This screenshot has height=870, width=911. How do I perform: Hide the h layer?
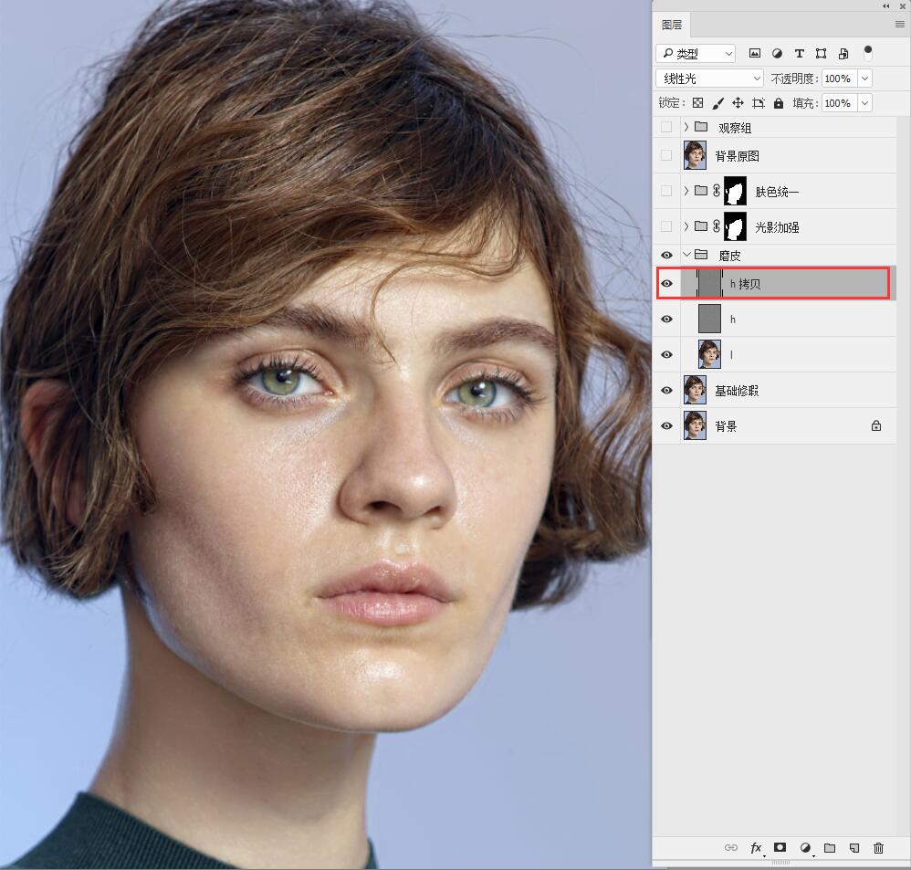click(667, 319)
